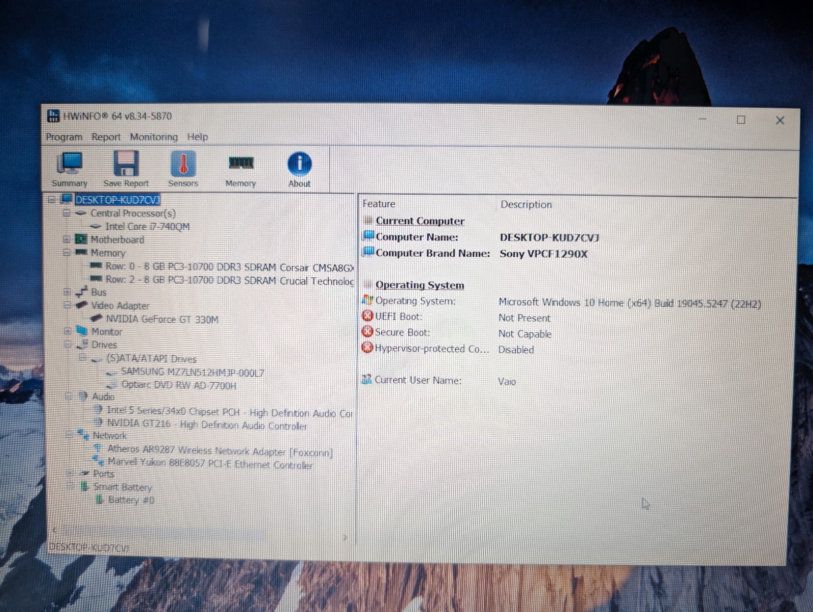Click the Feature column header

pos(379,204)
